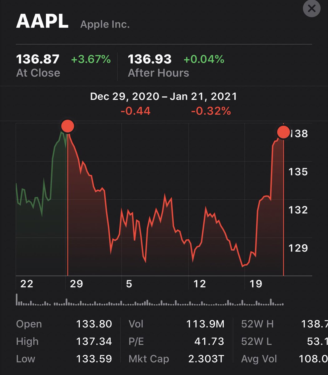The image size is (328, 375).
Task: Tap the Apple Inc. company name
Action: click(x=105, y=24)
